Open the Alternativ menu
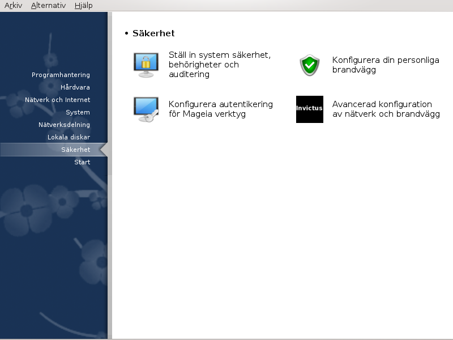 click(x=48, y=6)
